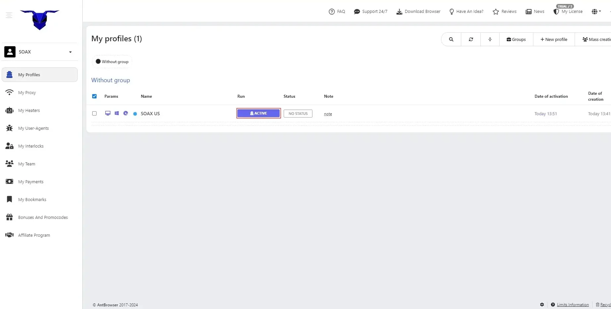Click the TRIAL / 3 badge
Image resolution: width=611 pixels, height=309 pixels.
565,6
